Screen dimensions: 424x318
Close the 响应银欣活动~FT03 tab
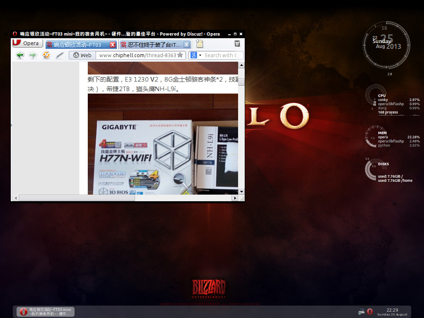113,45
